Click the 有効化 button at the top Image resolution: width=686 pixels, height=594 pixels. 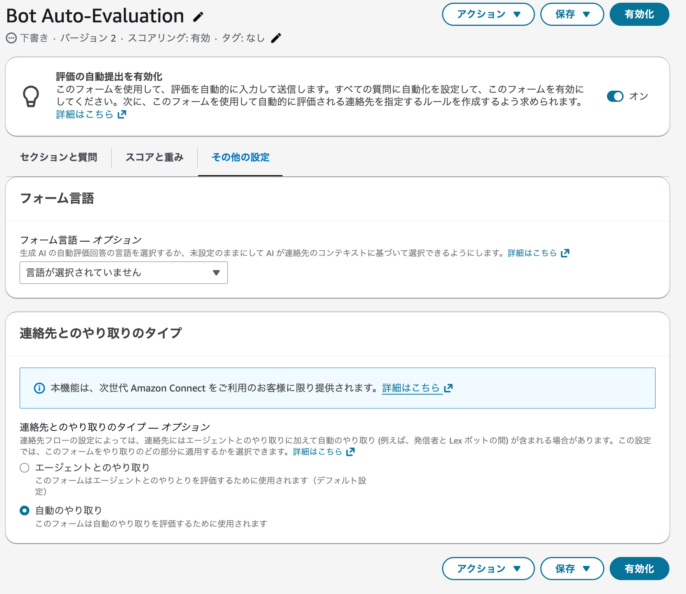click(x=639, y=14)
